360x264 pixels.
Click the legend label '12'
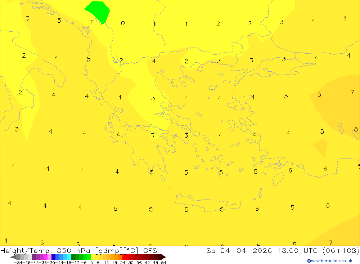point(107,263)
